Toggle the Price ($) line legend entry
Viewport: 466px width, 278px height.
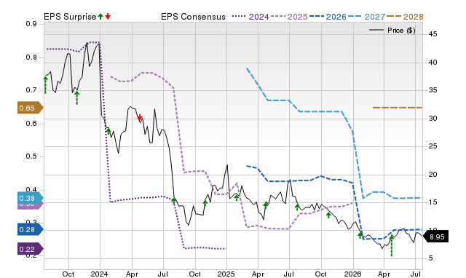pyautogui.click(x=392, y=31)
